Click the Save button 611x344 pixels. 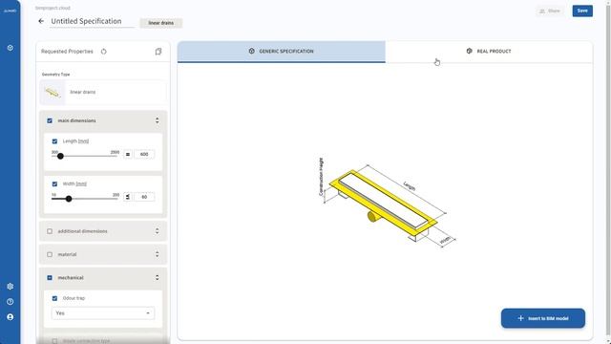tap(582, 11)
